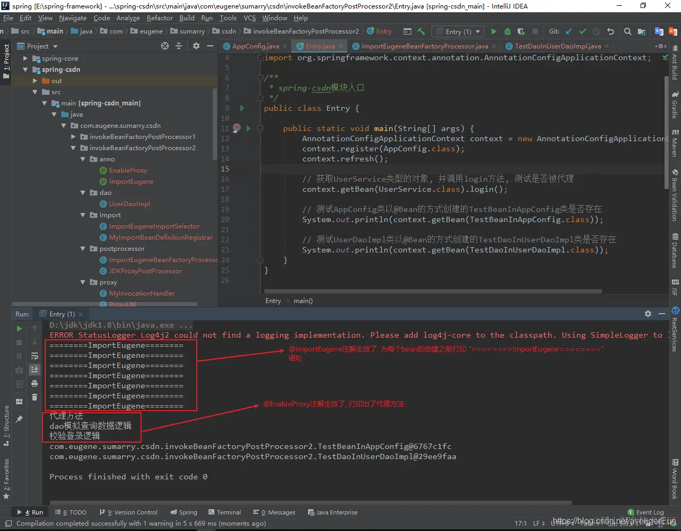Run the Entry class from the line 9 gutter
This screenshot has width=681, height=531.
242,108
